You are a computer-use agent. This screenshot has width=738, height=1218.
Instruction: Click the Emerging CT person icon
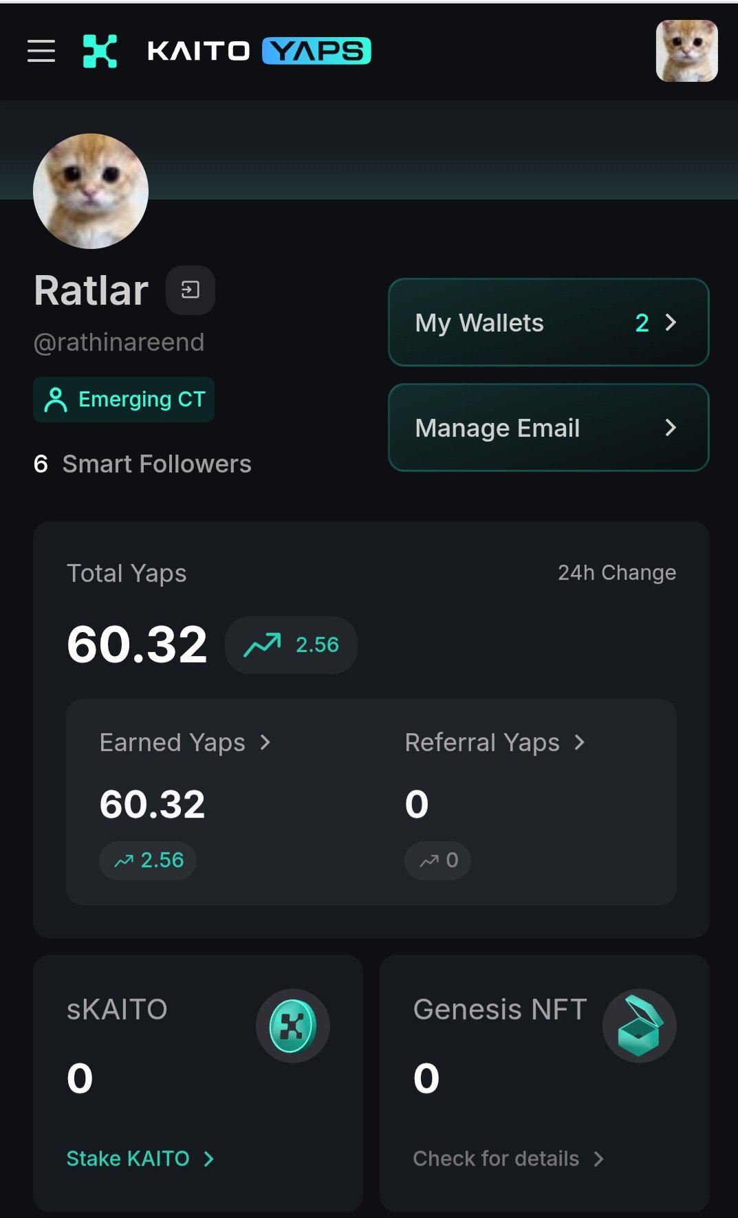56,400
